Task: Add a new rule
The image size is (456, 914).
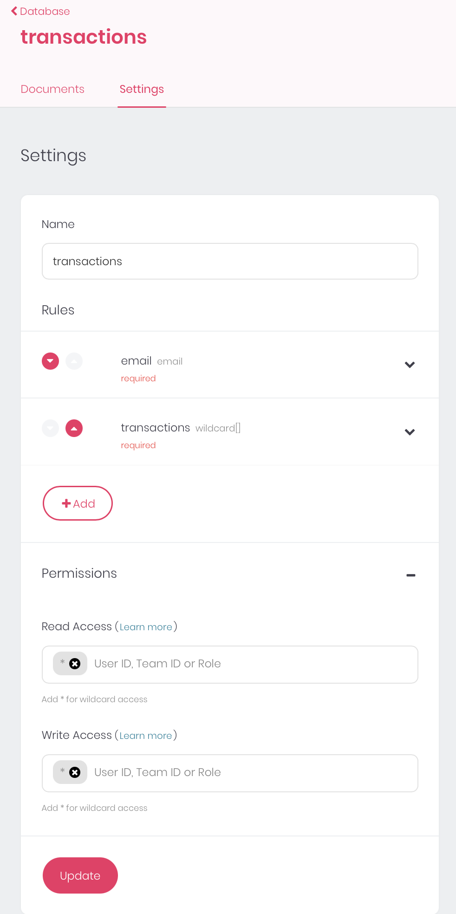Action: pos(78,503)
